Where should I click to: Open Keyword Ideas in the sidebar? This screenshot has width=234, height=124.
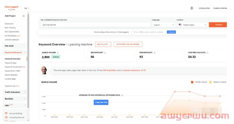[x=11, y=63]
